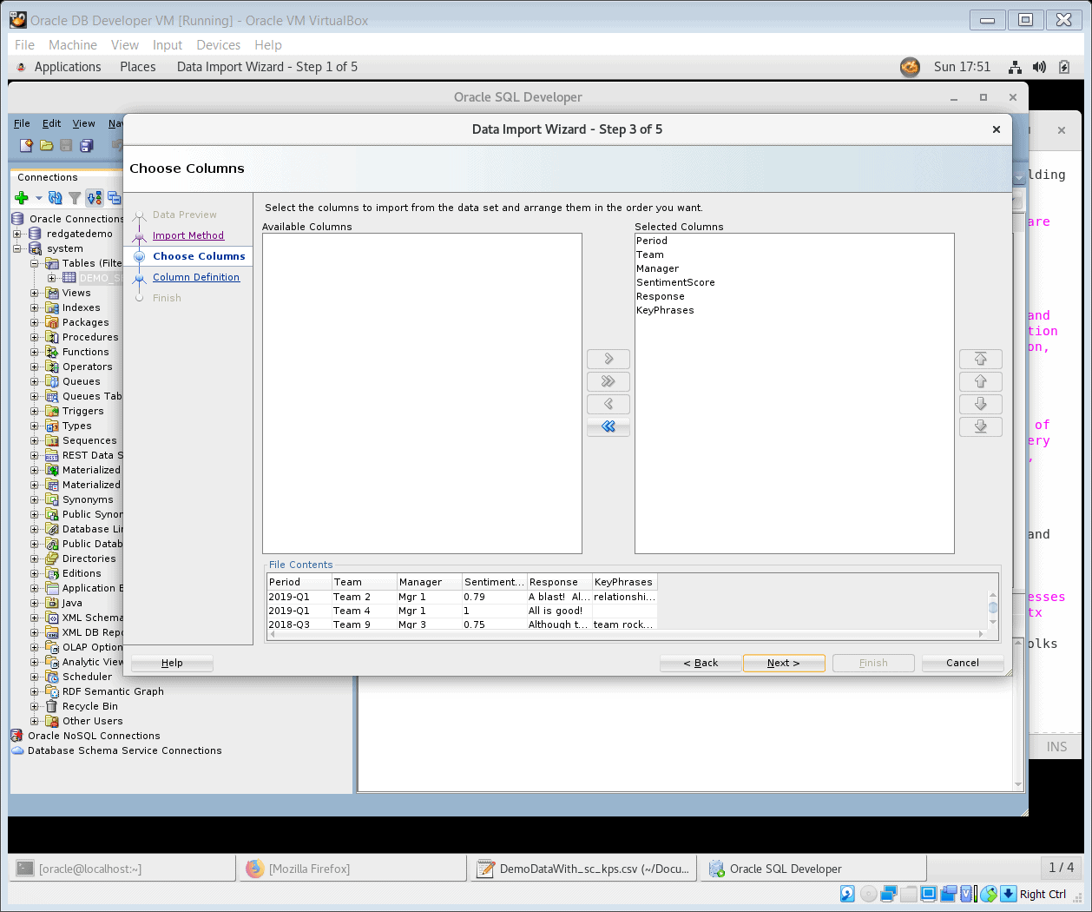
Task: Open the VirtualBox Machine menu
Action: [73, 45]
